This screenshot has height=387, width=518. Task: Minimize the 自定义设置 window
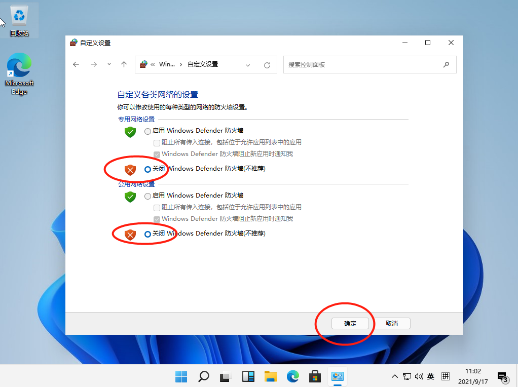pyautogui.click(x=405, y=43)
